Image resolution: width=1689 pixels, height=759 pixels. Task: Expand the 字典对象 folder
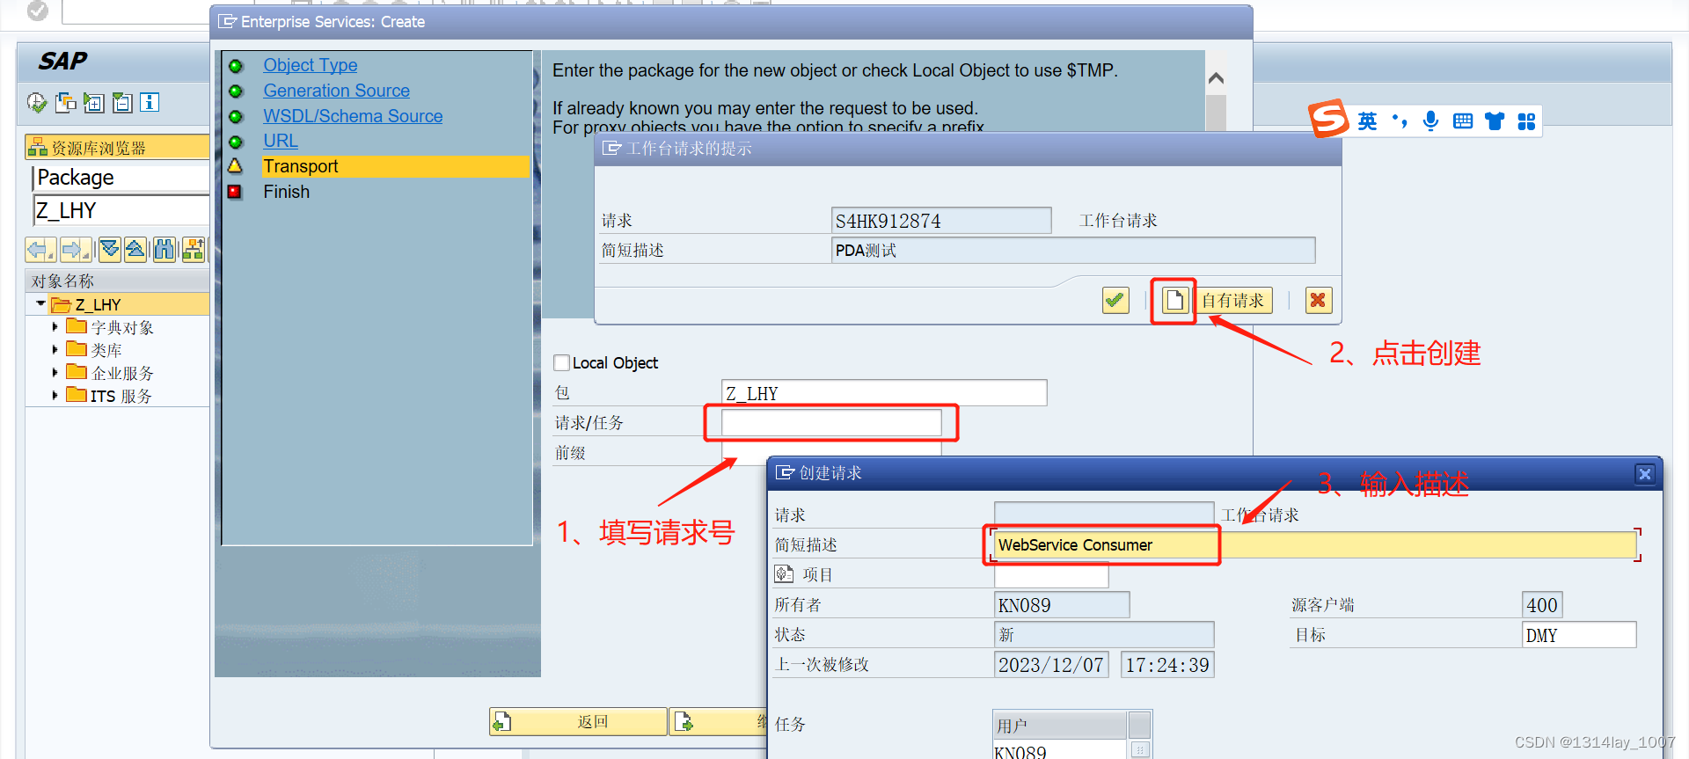tap(55, 326)
